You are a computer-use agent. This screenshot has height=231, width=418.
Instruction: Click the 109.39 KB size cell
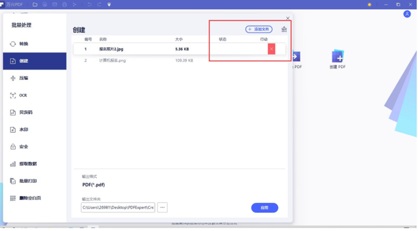pyautogui.click(x=184, y=61)
